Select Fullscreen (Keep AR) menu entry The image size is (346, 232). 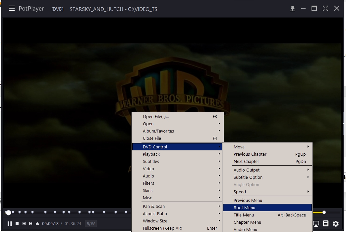pyautogui.click(x=178, y=228)
